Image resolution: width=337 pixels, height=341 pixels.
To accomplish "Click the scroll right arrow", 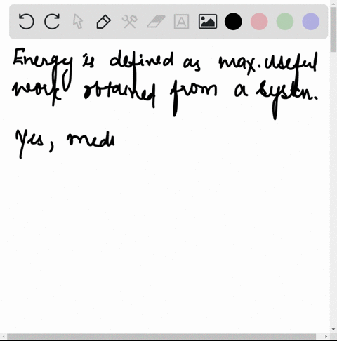I will (x=326, y=337).
